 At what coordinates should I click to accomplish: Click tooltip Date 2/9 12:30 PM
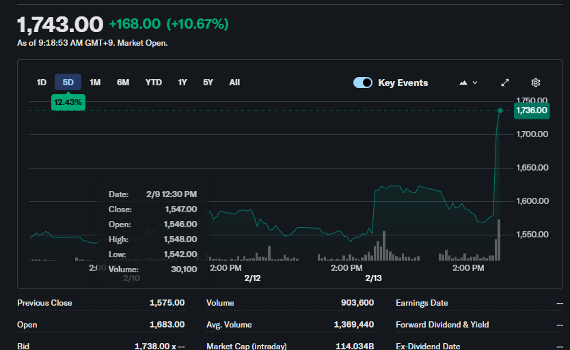[172, 194]
